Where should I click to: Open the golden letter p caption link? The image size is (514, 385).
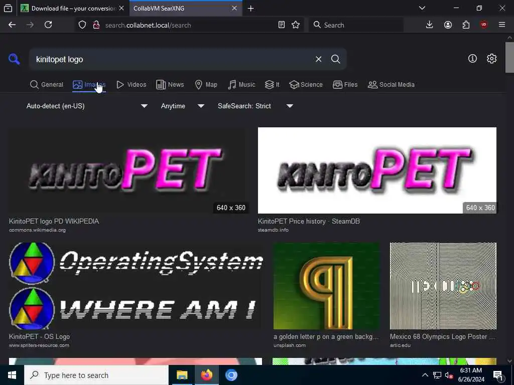326,336
